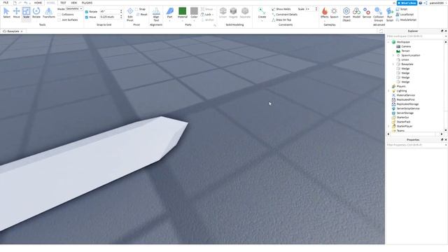Viewport: 448px width, 252px height.
Task: Select the Baseplate document tab
Action: tap(13, 31)
